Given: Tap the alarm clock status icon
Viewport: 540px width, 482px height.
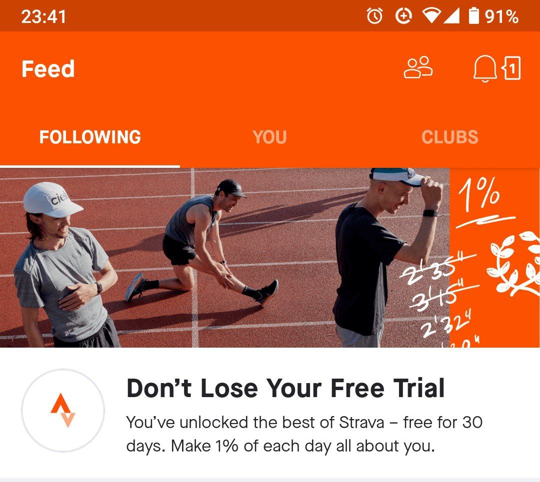Looking at the screenshot, I should coord(374,16).
